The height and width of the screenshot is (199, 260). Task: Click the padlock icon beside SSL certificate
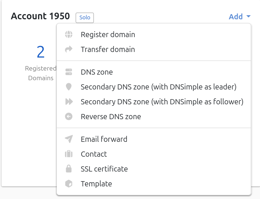(69, 169)
